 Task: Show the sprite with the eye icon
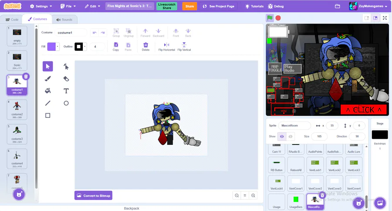click(282, 136)
